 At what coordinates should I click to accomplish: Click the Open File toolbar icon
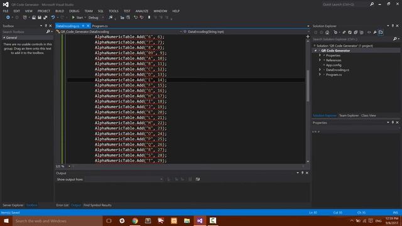[x=33, y=18]
